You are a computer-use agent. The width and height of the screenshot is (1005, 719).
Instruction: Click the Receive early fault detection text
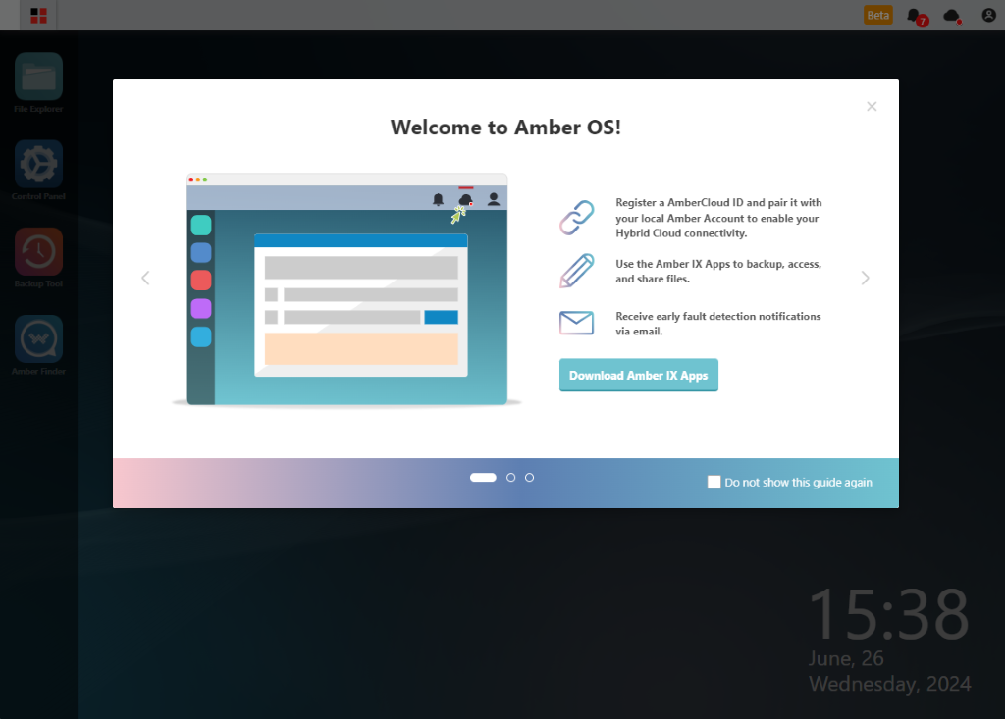(x=717, y=324)
